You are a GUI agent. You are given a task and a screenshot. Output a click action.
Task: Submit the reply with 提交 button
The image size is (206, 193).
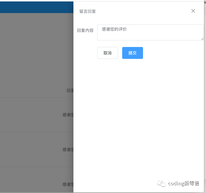tap(133, 53)
